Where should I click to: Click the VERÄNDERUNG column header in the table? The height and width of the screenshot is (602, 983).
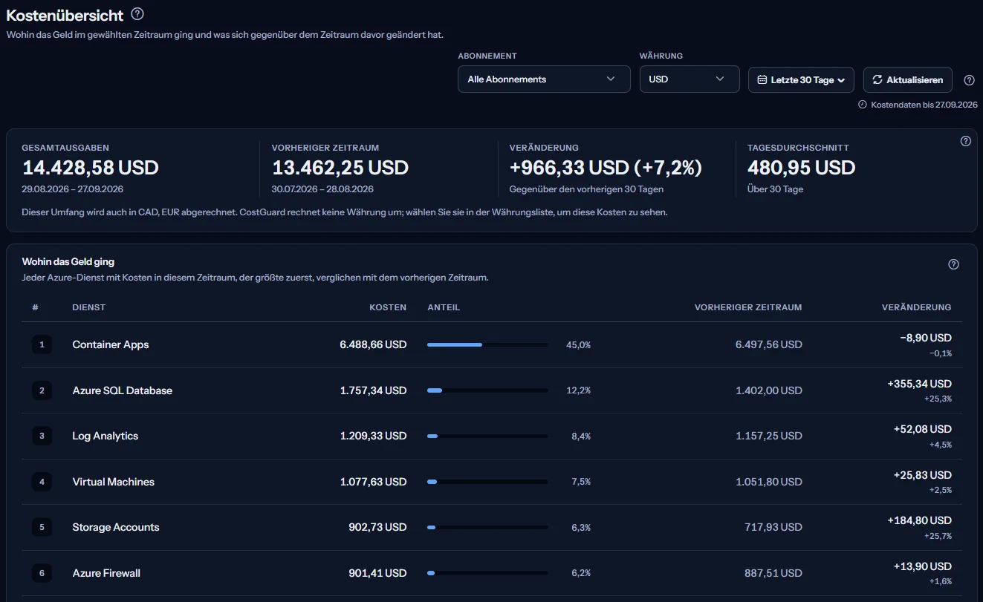916,307
